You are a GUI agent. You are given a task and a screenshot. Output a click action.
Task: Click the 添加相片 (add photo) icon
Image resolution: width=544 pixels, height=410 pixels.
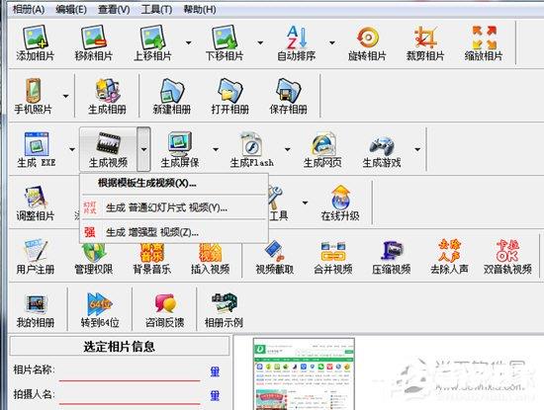[35, 42]
